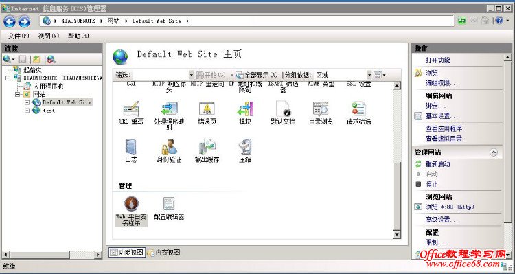Screen dimensions: 515x274
Task: Click 全部显示(A) in the filter bar
Action: pos(257,75)
